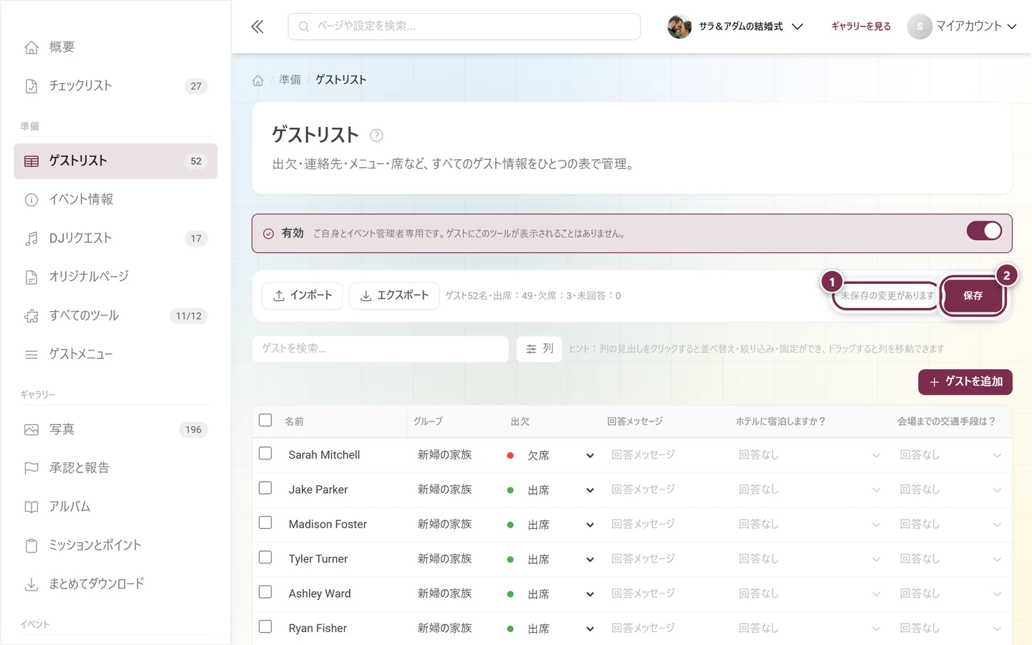This screenshot has width=1032, height=645.
Task: Click the アルバム book icon
Action: [x=32, y=507]
